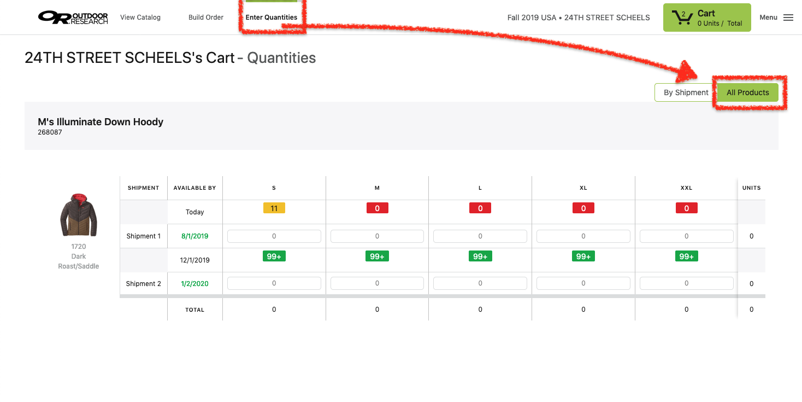The height and width of the screenshot is (402, 802).
Task: Click Shipment 2 quantity field for size L
Action: coord(480,283)
